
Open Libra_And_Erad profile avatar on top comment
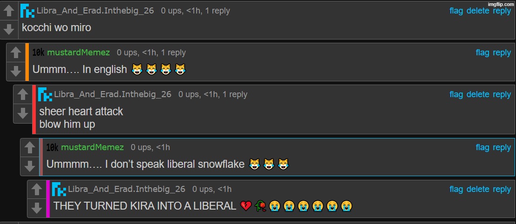click(x=27, y=11)
